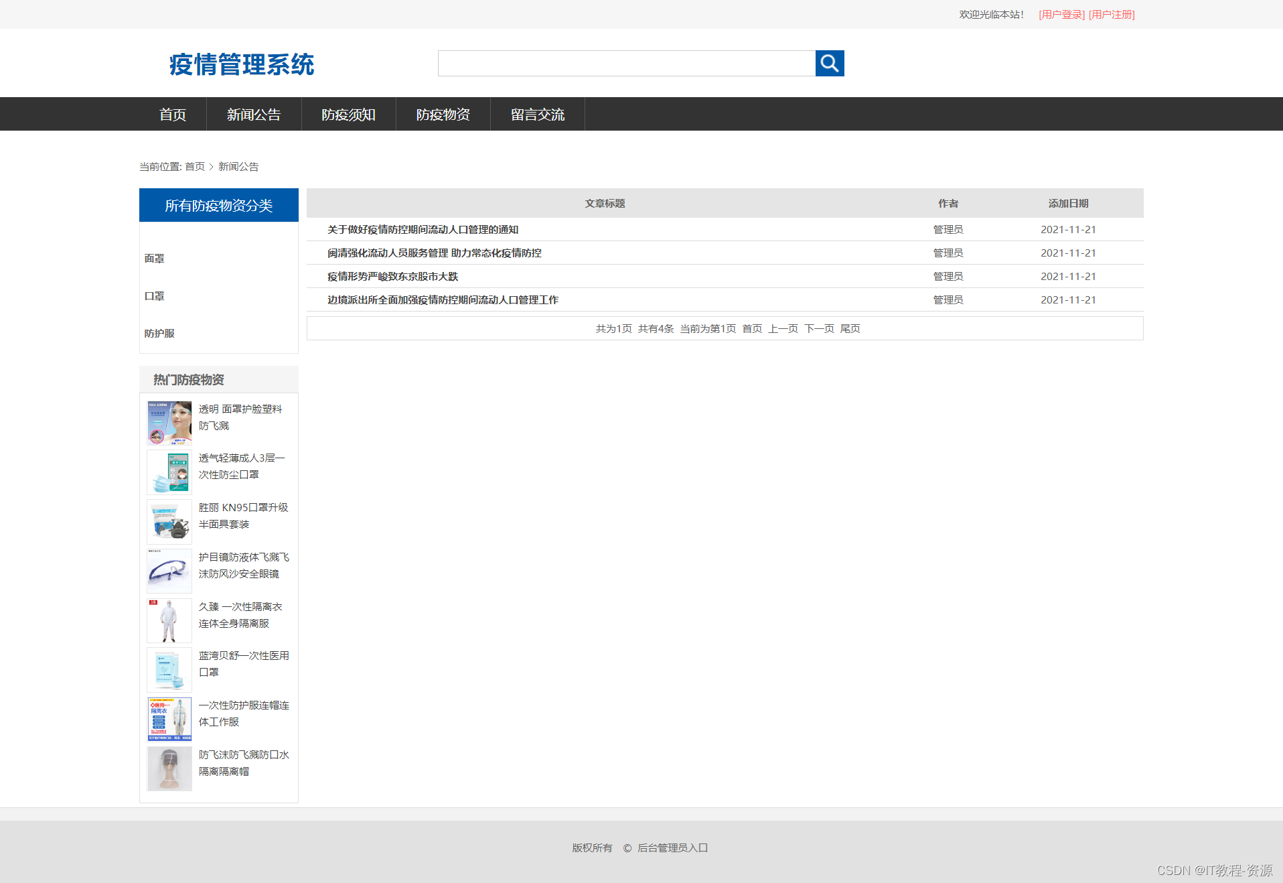Select the 口罩 category
The image size is (1283, 883).
[154, 296]
